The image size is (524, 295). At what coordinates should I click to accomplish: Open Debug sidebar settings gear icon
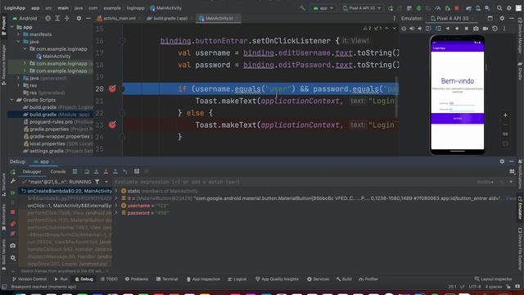[13, 258]
